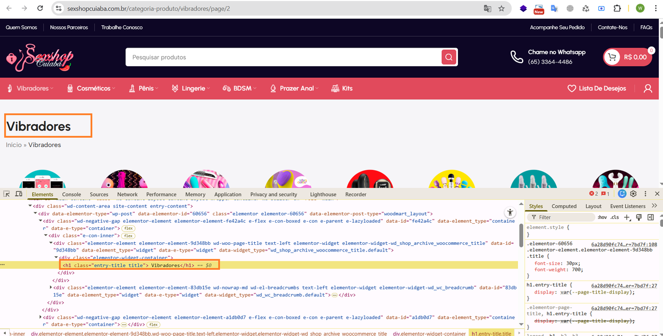Image resolution: width=663 pixels, height=336 pixels.
Task: Open the Layout tab
Action: [x=593, y=206]
